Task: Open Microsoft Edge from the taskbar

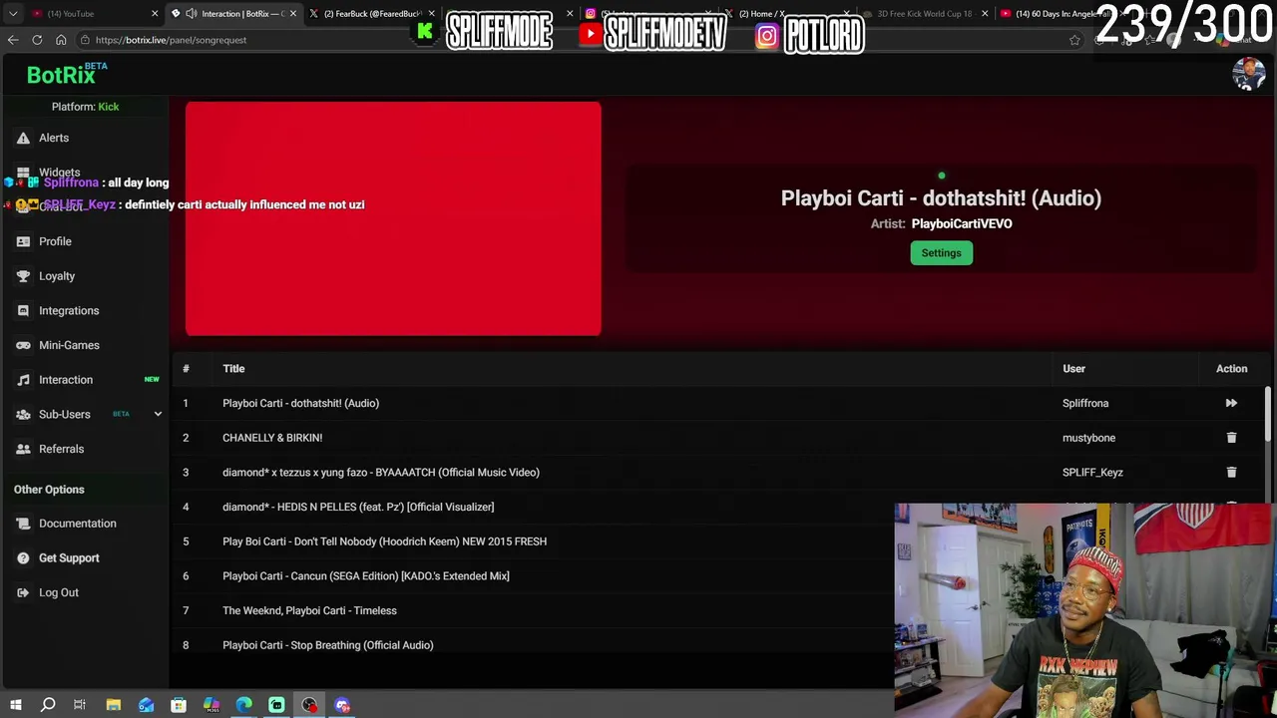Action: coord(244,705)
